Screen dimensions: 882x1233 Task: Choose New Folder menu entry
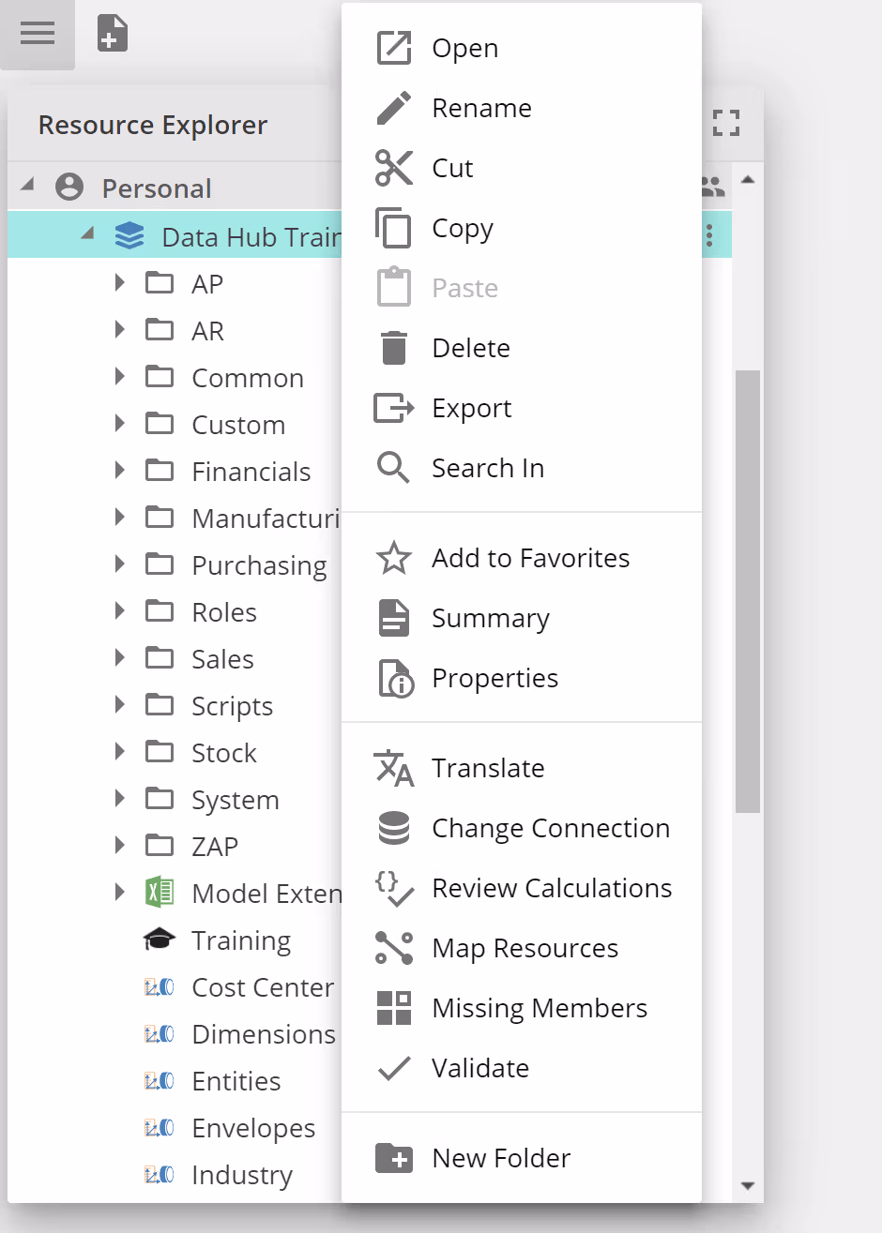click(500, 1158)
